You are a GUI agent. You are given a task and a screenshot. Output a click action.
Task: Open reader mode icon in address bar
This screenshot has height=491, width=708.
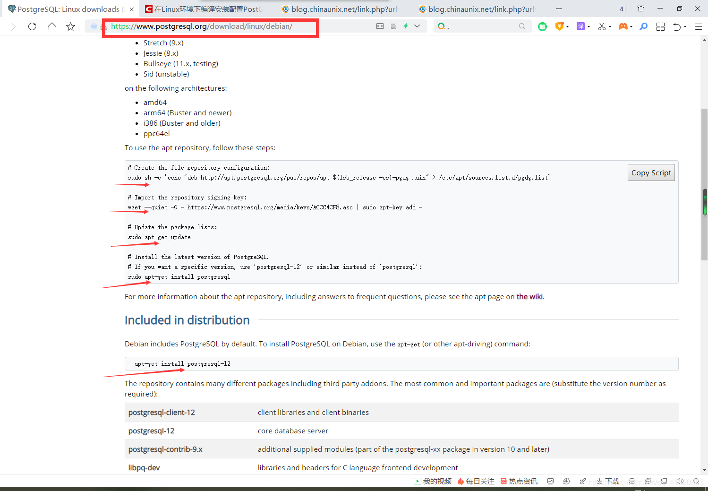[380, 26]
